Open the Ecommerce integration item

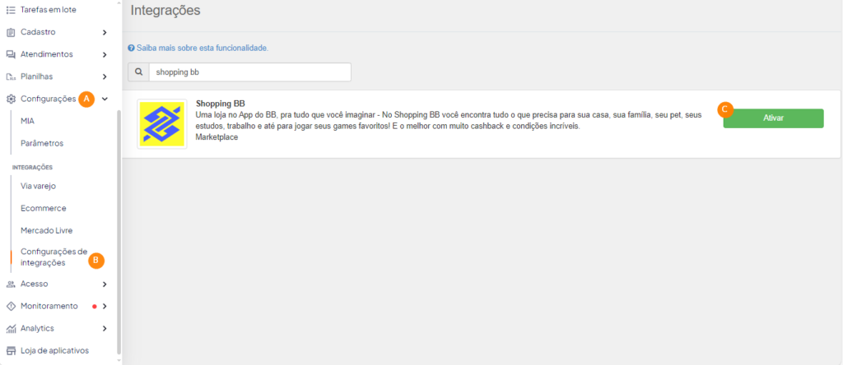pyautogui.click(x=43, y=208)
